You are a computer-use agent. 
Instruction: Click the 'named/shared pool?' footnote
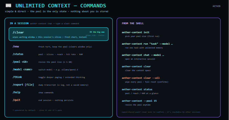coord(161,112)
